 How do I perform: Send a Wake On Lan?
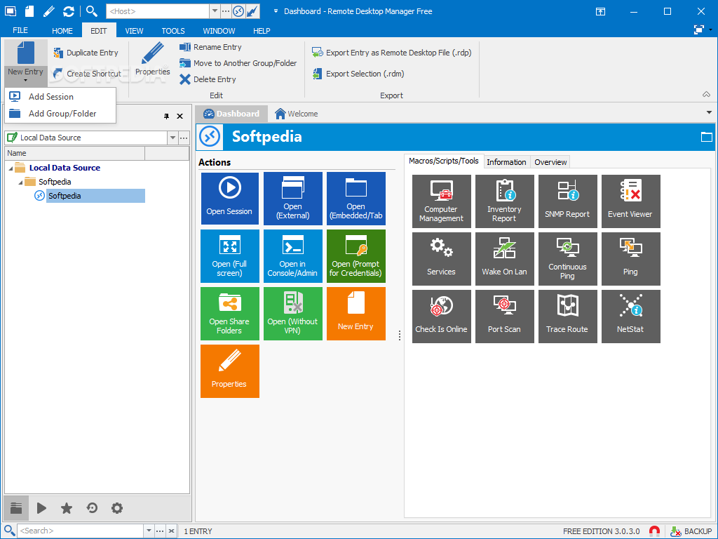(x=504, y=259)
